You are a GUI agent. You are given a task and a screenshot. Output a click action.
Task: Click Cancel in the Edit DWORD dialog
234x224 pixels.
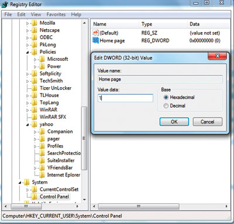pyautogui.click(x=208, y=122)
